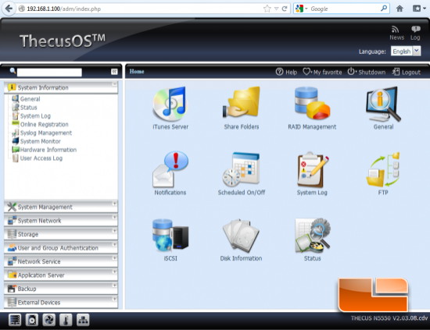The image size is (430, 330).
Task: Run search with magnifier in Google box
Action: pos(384,9)
